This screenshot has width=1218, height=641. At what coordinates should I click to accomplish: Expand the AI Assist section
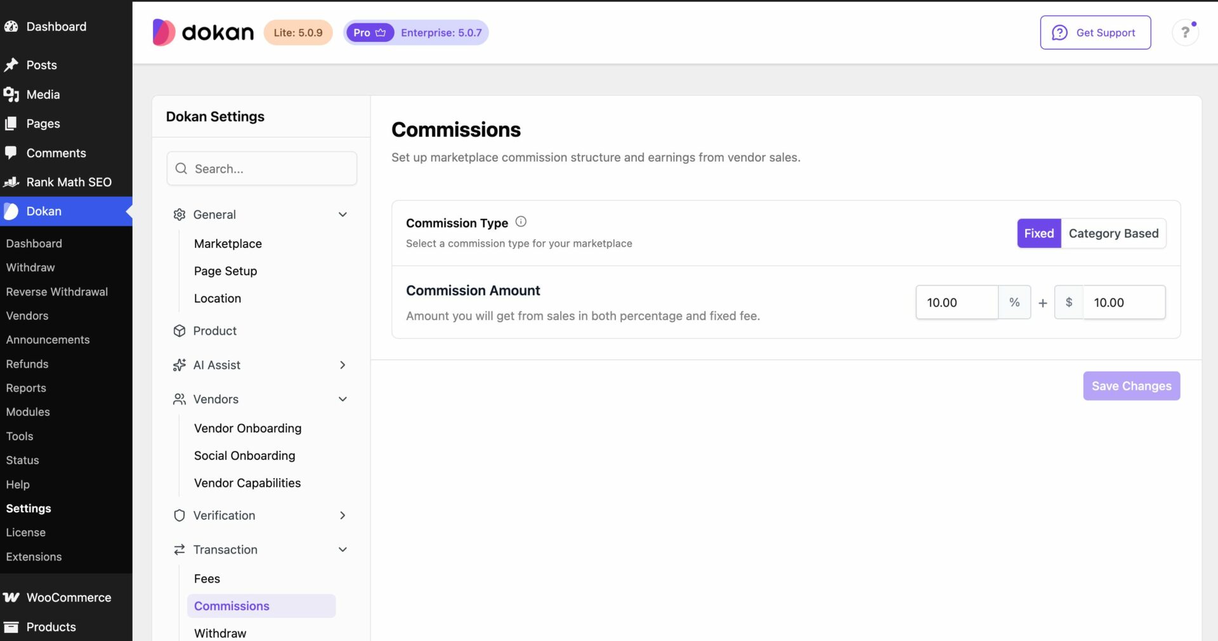click(343, 365)
